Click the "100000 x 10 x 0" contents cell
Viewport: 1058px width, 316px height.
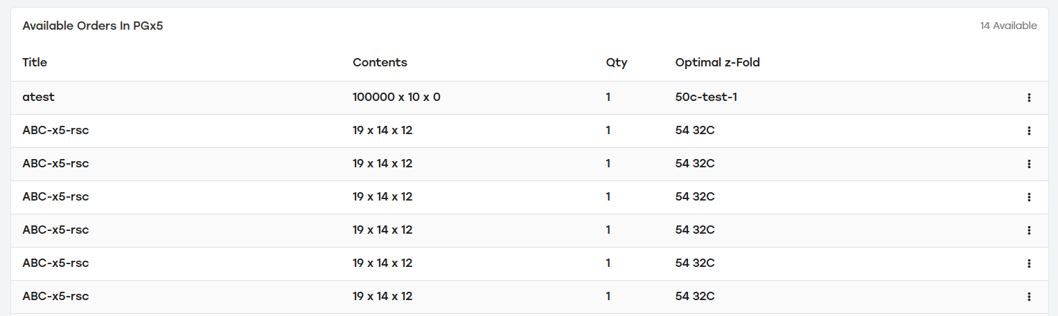pyautogui.click(x=396, y=97)
